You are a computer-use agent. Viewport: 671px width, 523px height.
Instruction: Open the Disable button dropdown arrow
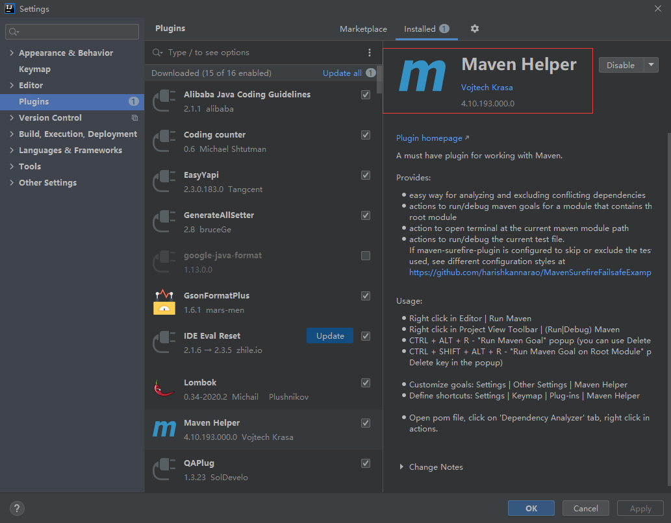point(651,65)
